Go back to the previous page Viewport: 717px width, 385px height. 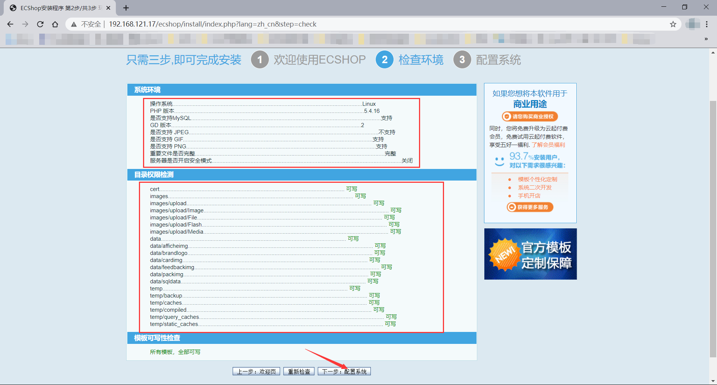point(10,24)
